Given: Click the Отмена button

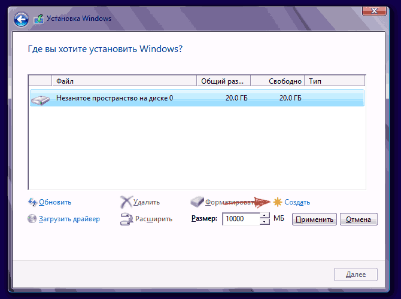Looking at the screenshot, I should 359,219.
